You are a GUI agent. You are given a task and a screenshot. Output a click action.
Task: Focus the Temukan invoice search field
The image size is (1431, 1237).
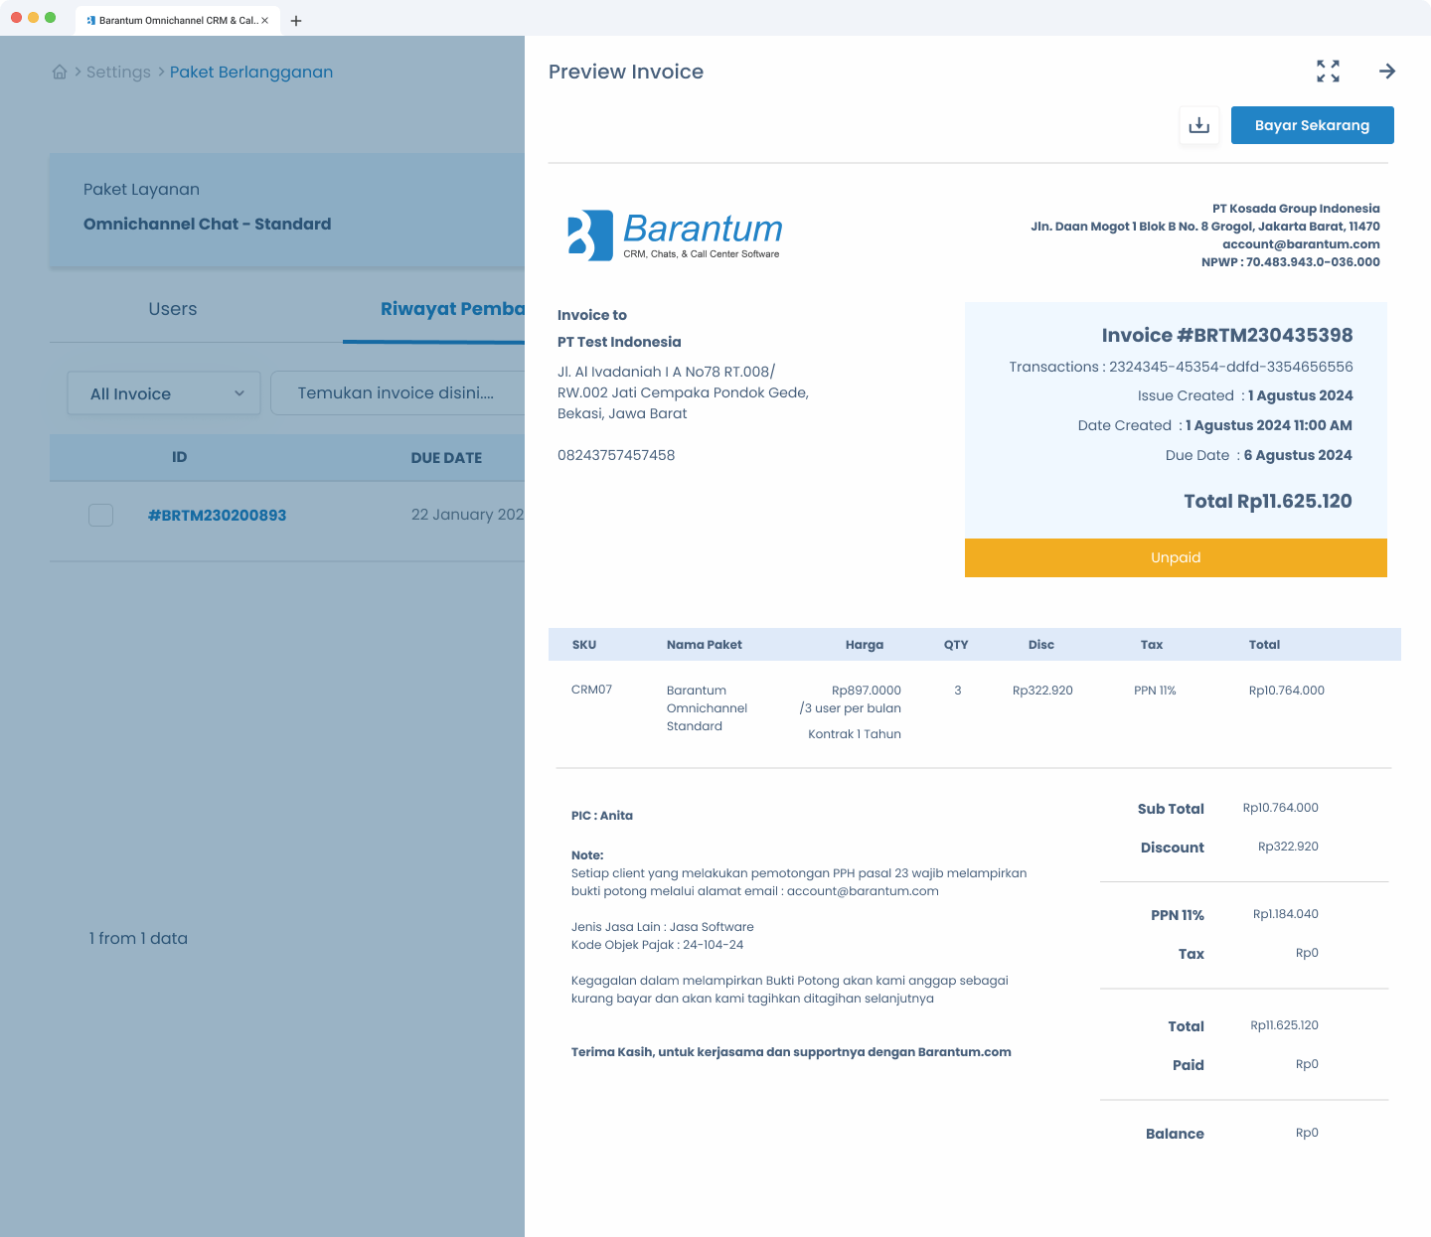[397, 393]
